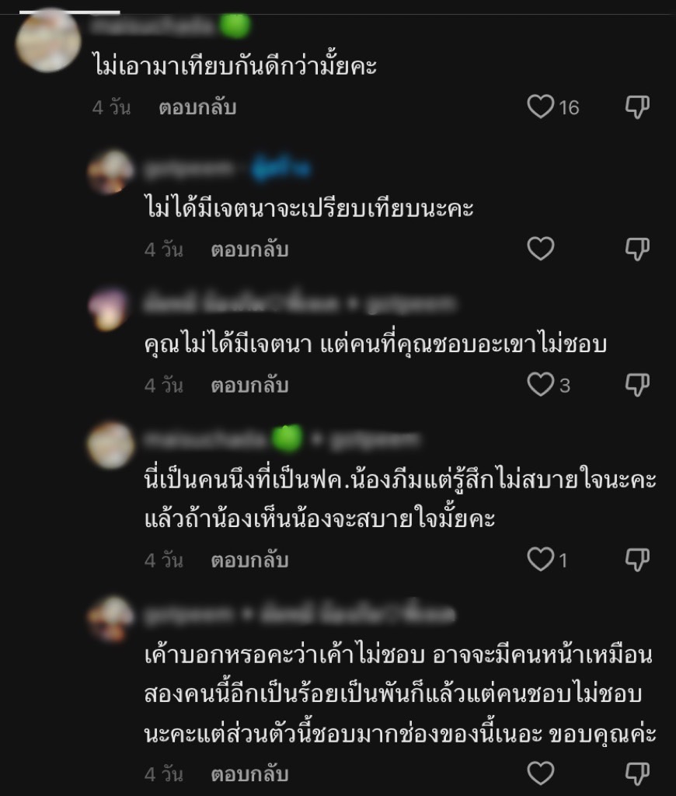Open avatar beside the 'นี่เป็นคนนึง' reply
The height and width of the screenshot is (796, 676).
(110, 444)
